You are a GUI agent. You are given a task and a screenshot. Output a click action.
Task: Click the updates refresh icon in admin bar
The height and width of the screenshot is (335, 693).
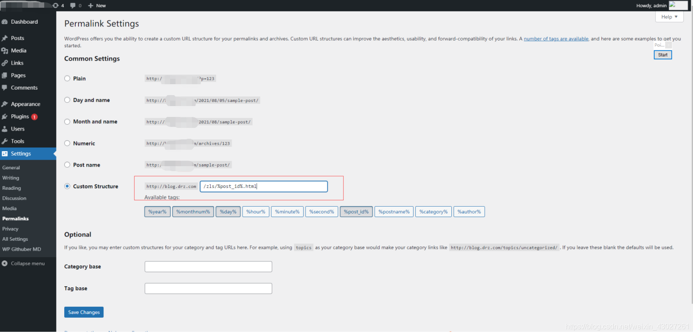[56, 5]
